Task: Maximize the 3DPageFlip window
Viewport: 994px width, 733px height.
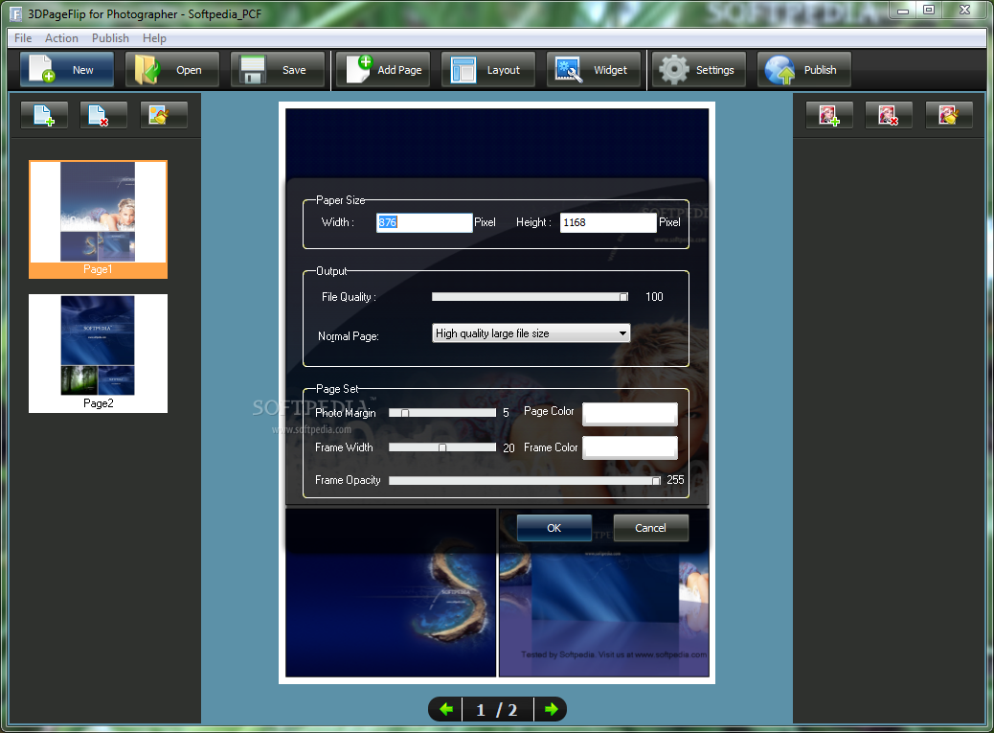Action: [x=929, y=11]
